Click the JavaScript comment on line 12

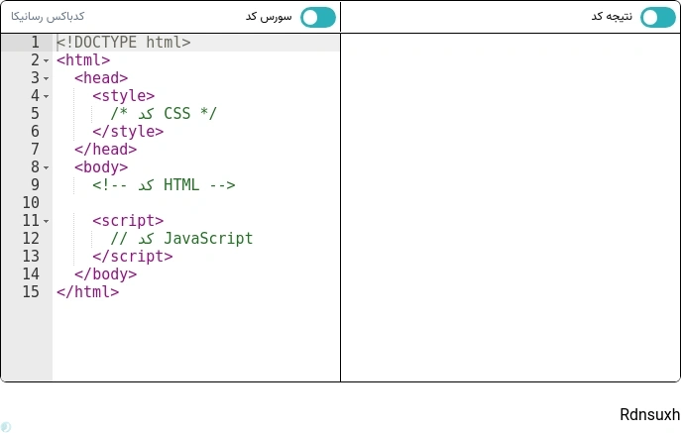pos(181,238)
